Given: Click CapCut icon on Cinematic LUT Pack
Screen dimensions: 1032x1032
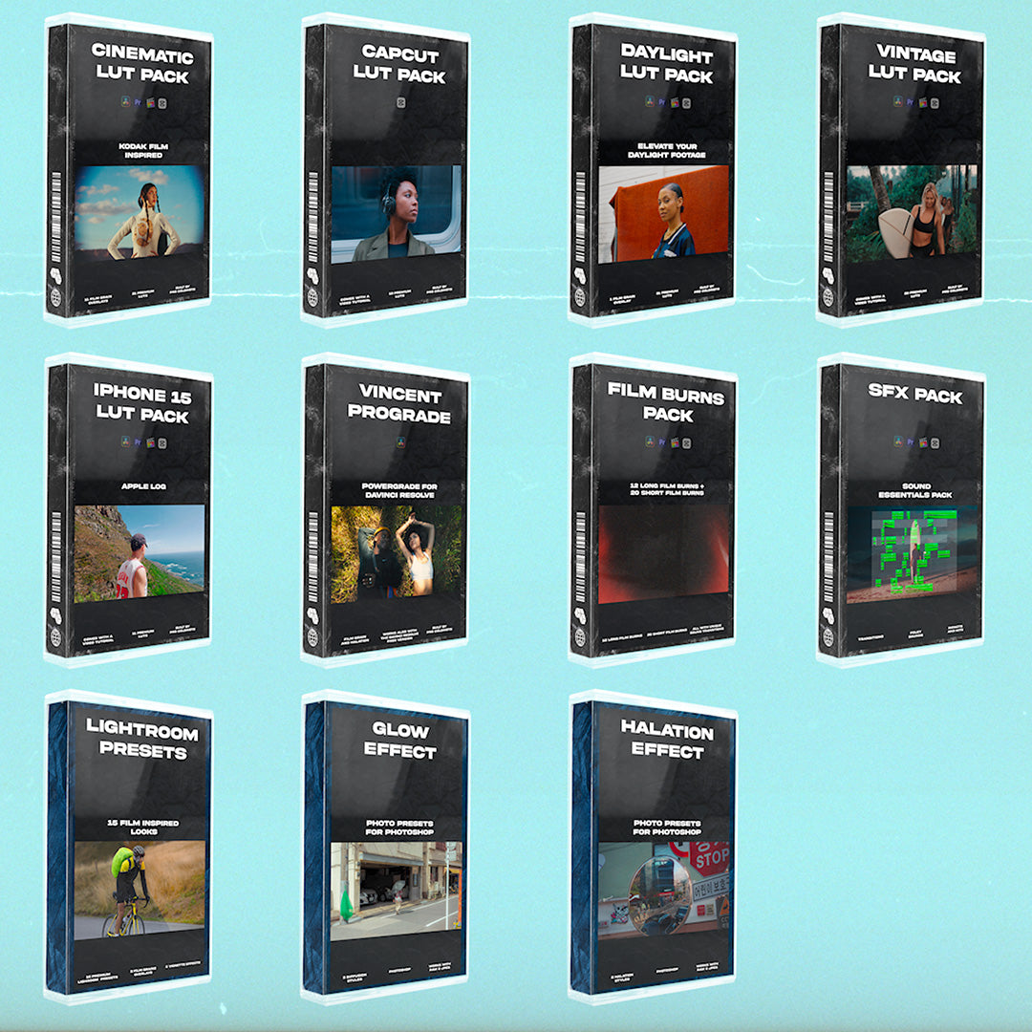Looking at the screenshot, I should coord(162,100).
